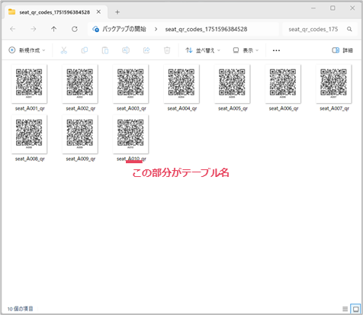Go back with the left arrow
This screenshot has width=363, height=315.
coord(13,29)
